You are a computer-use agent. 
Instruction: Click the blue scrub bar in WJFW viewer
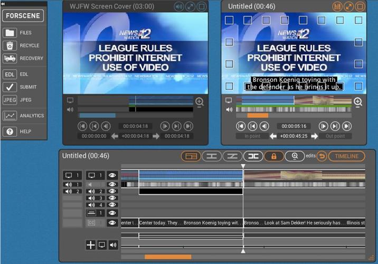click(x=97, y=116)
